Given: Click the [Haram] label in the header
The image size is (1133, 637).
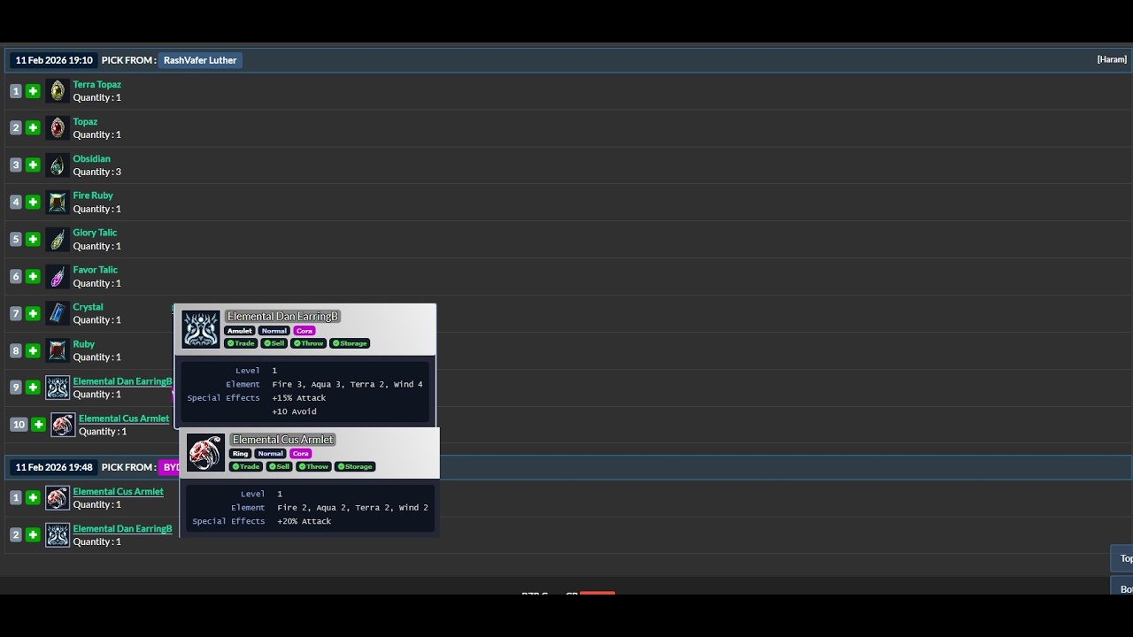Looking at the screenshot, I should [1112, 59].
